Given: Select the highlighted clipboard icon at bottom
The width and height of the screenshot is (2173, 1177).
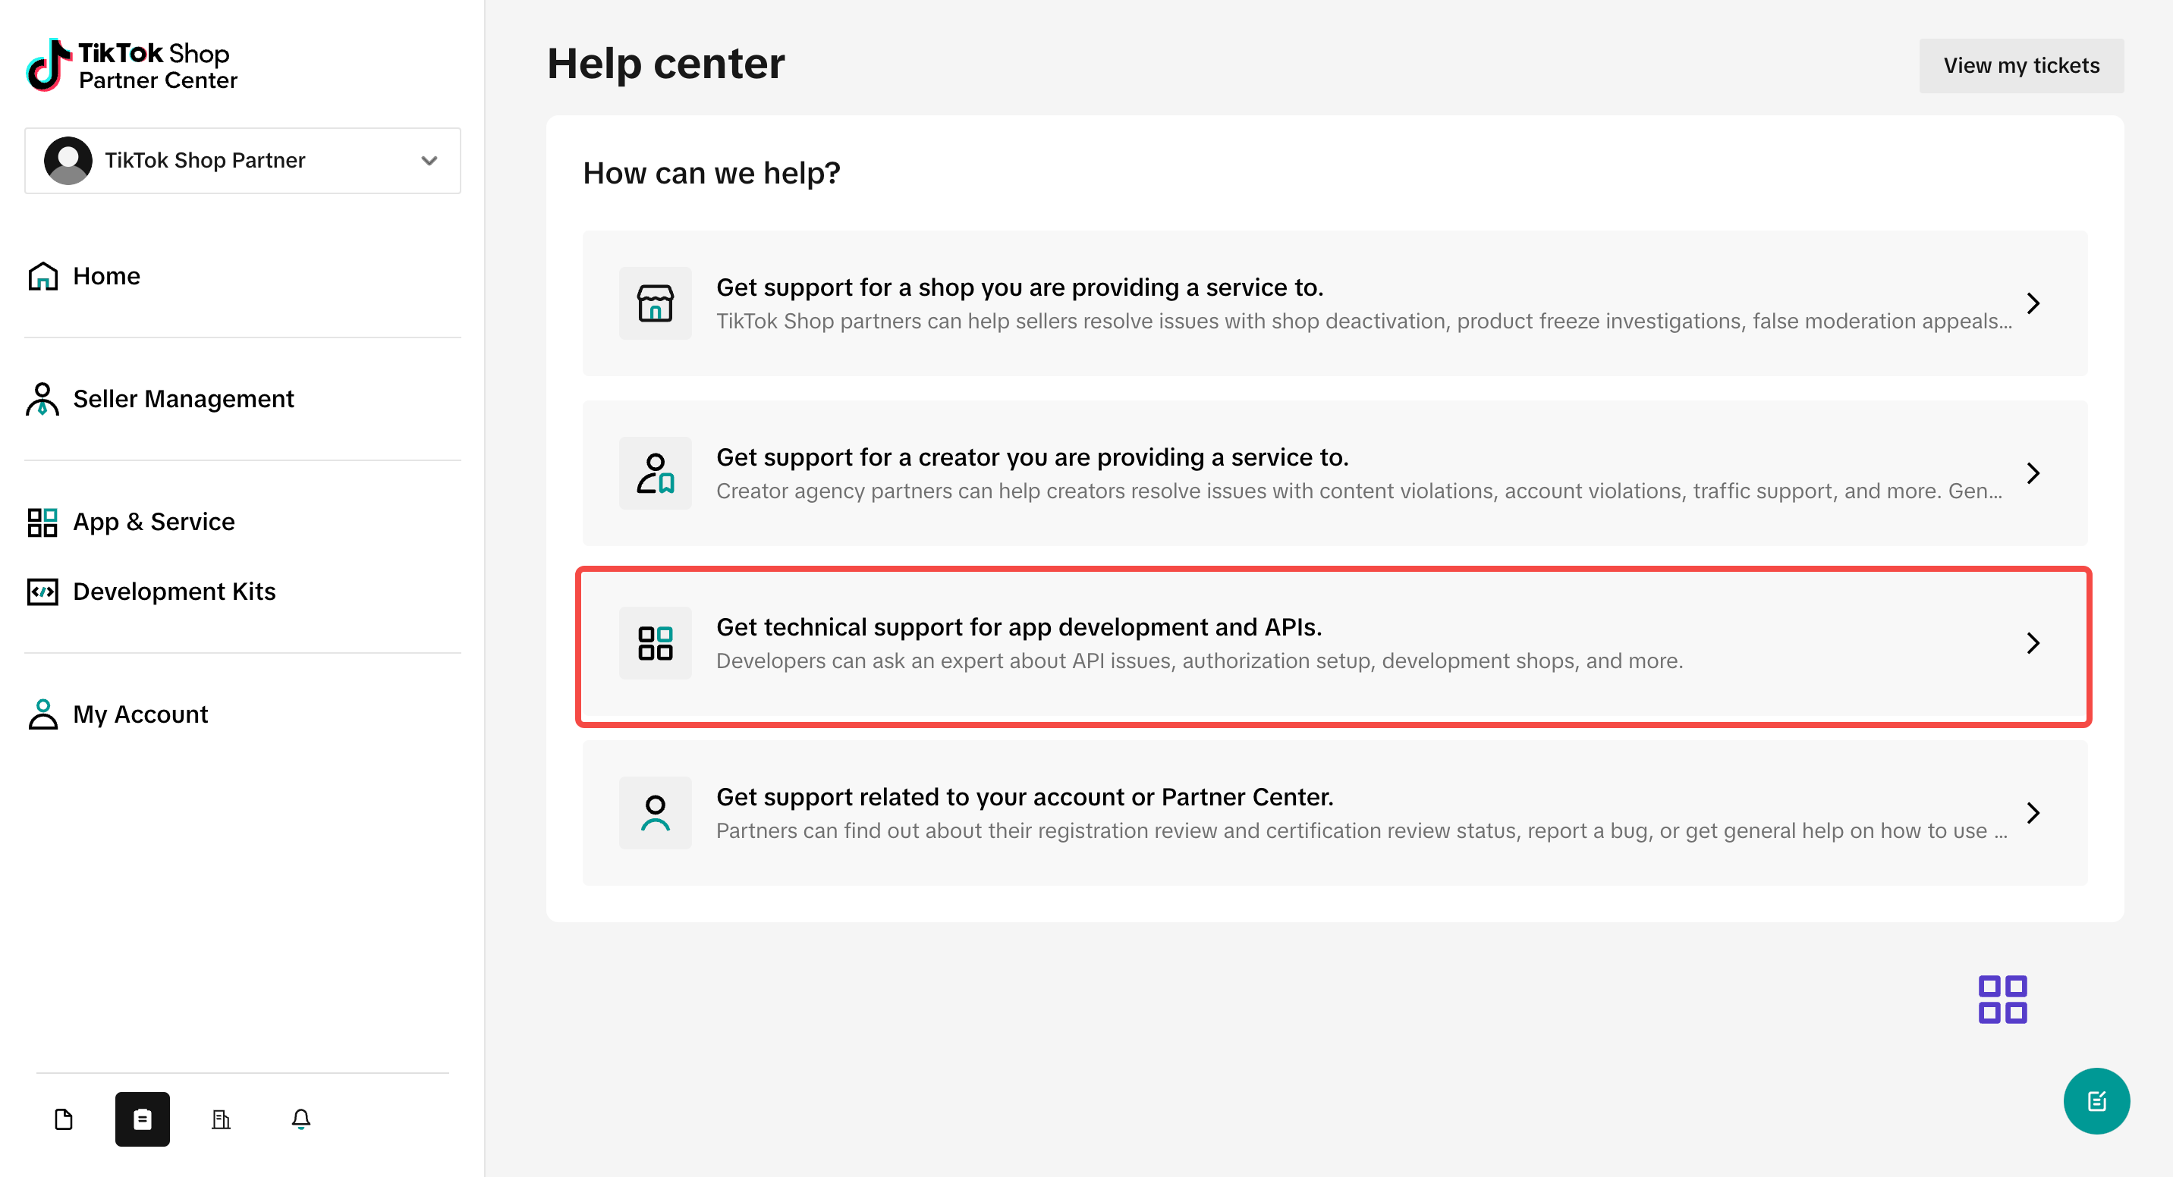Looking at the screenshot, I should [143, 1119].
